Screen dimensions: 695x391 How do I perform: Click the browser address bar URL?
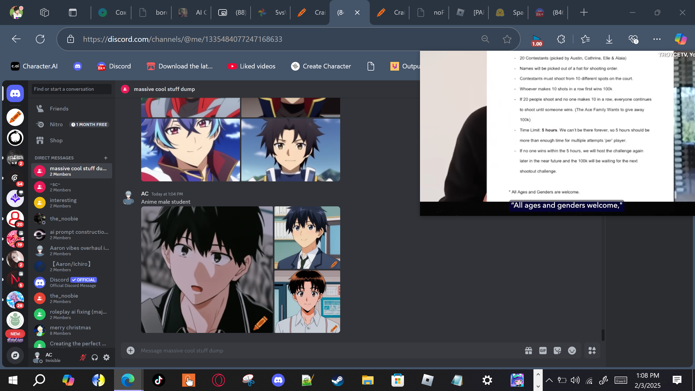183,39
